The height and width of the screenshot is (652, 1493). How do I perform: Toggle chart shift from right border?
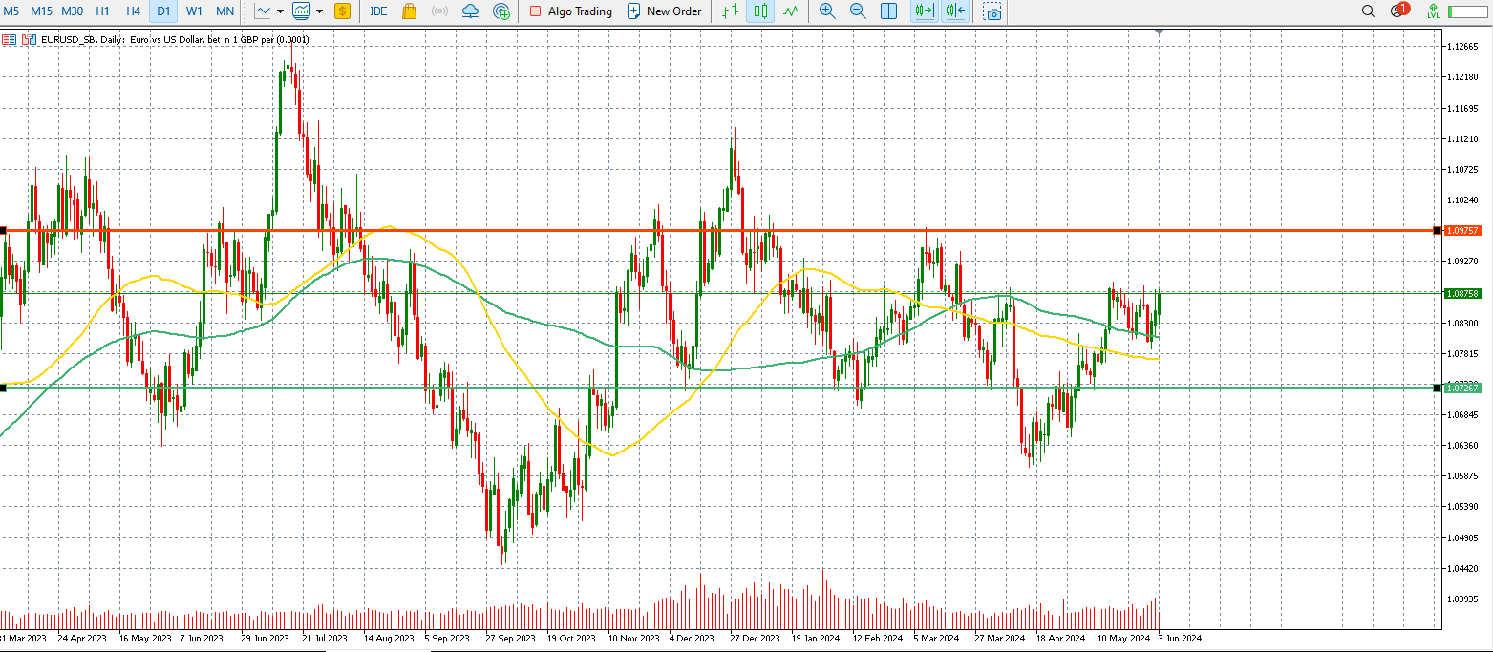pyautogui.click(x=954, y=11)
